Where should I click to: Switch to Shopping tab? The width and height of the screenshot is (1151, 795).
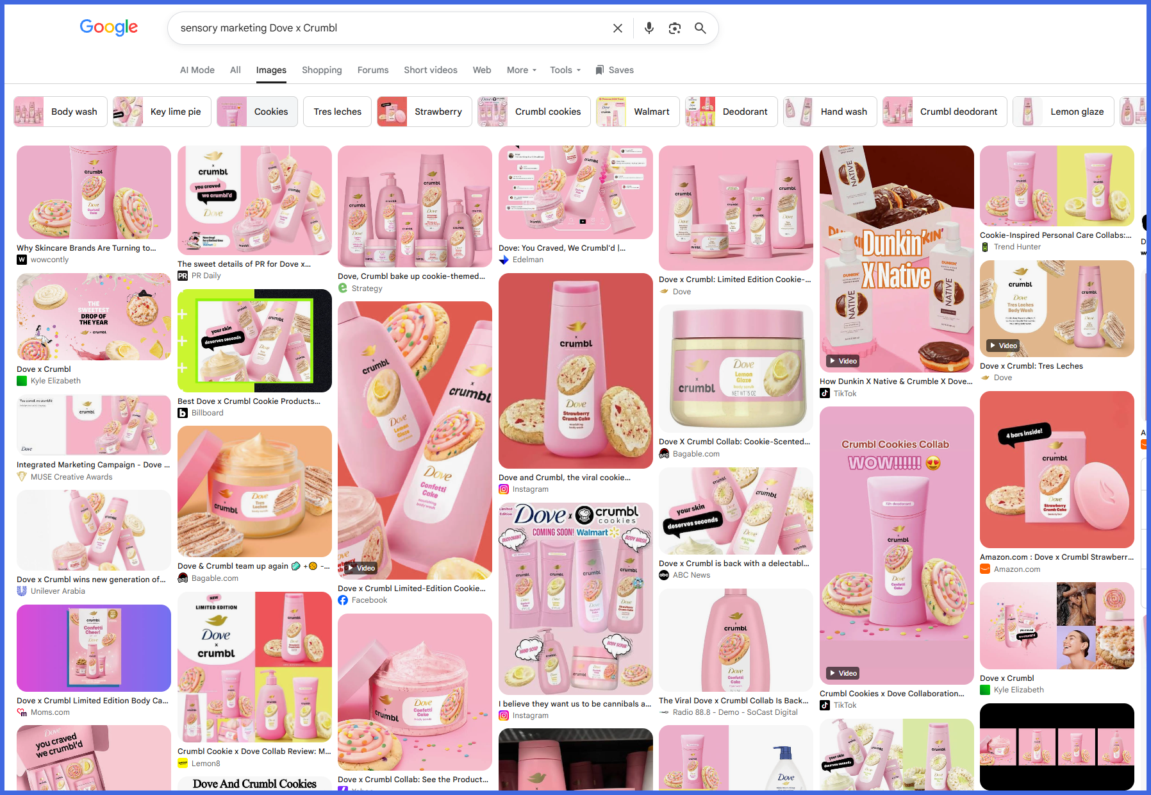pyautogui.click(x=322, y=70)
